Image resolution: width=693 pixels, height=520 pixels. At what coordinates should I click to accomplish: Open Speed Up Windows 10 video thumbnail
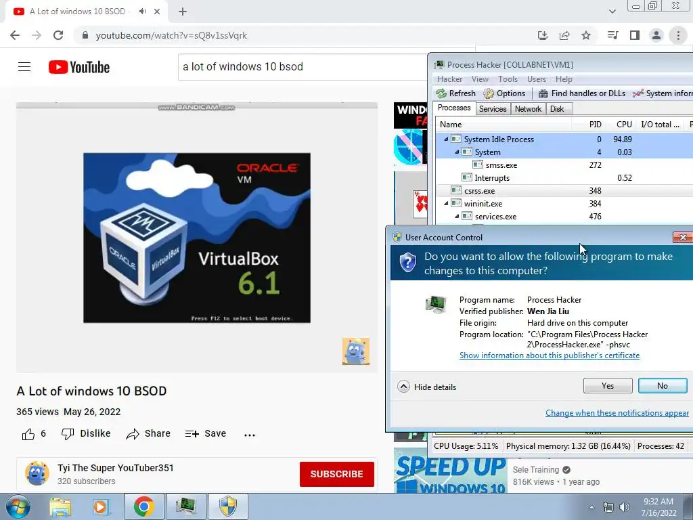click(450, 471)
